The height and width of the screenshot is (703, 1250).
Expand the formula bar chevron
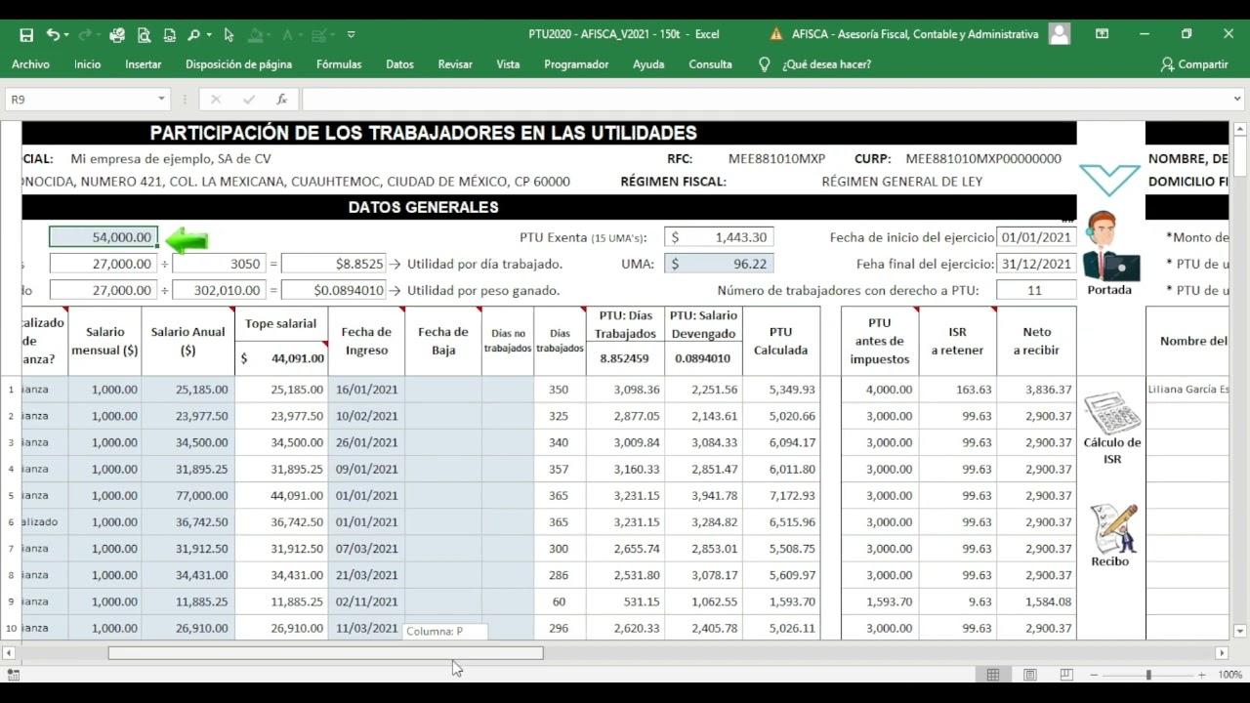1238,99
